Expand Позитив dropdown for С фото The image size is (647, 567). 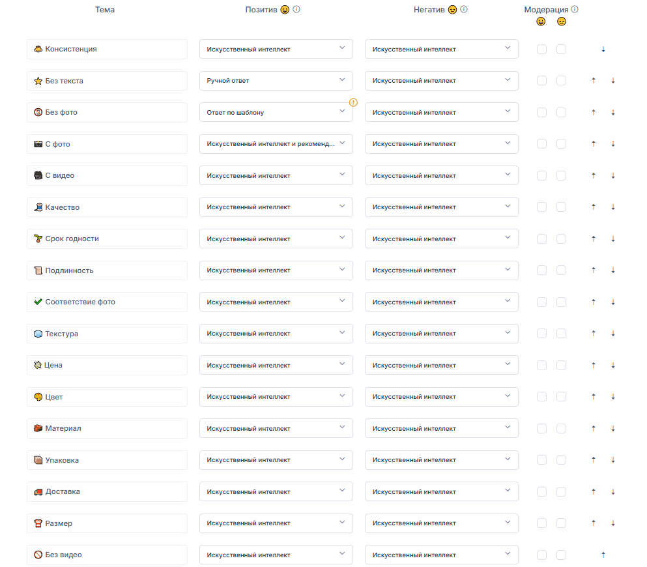tap(276, 144)
